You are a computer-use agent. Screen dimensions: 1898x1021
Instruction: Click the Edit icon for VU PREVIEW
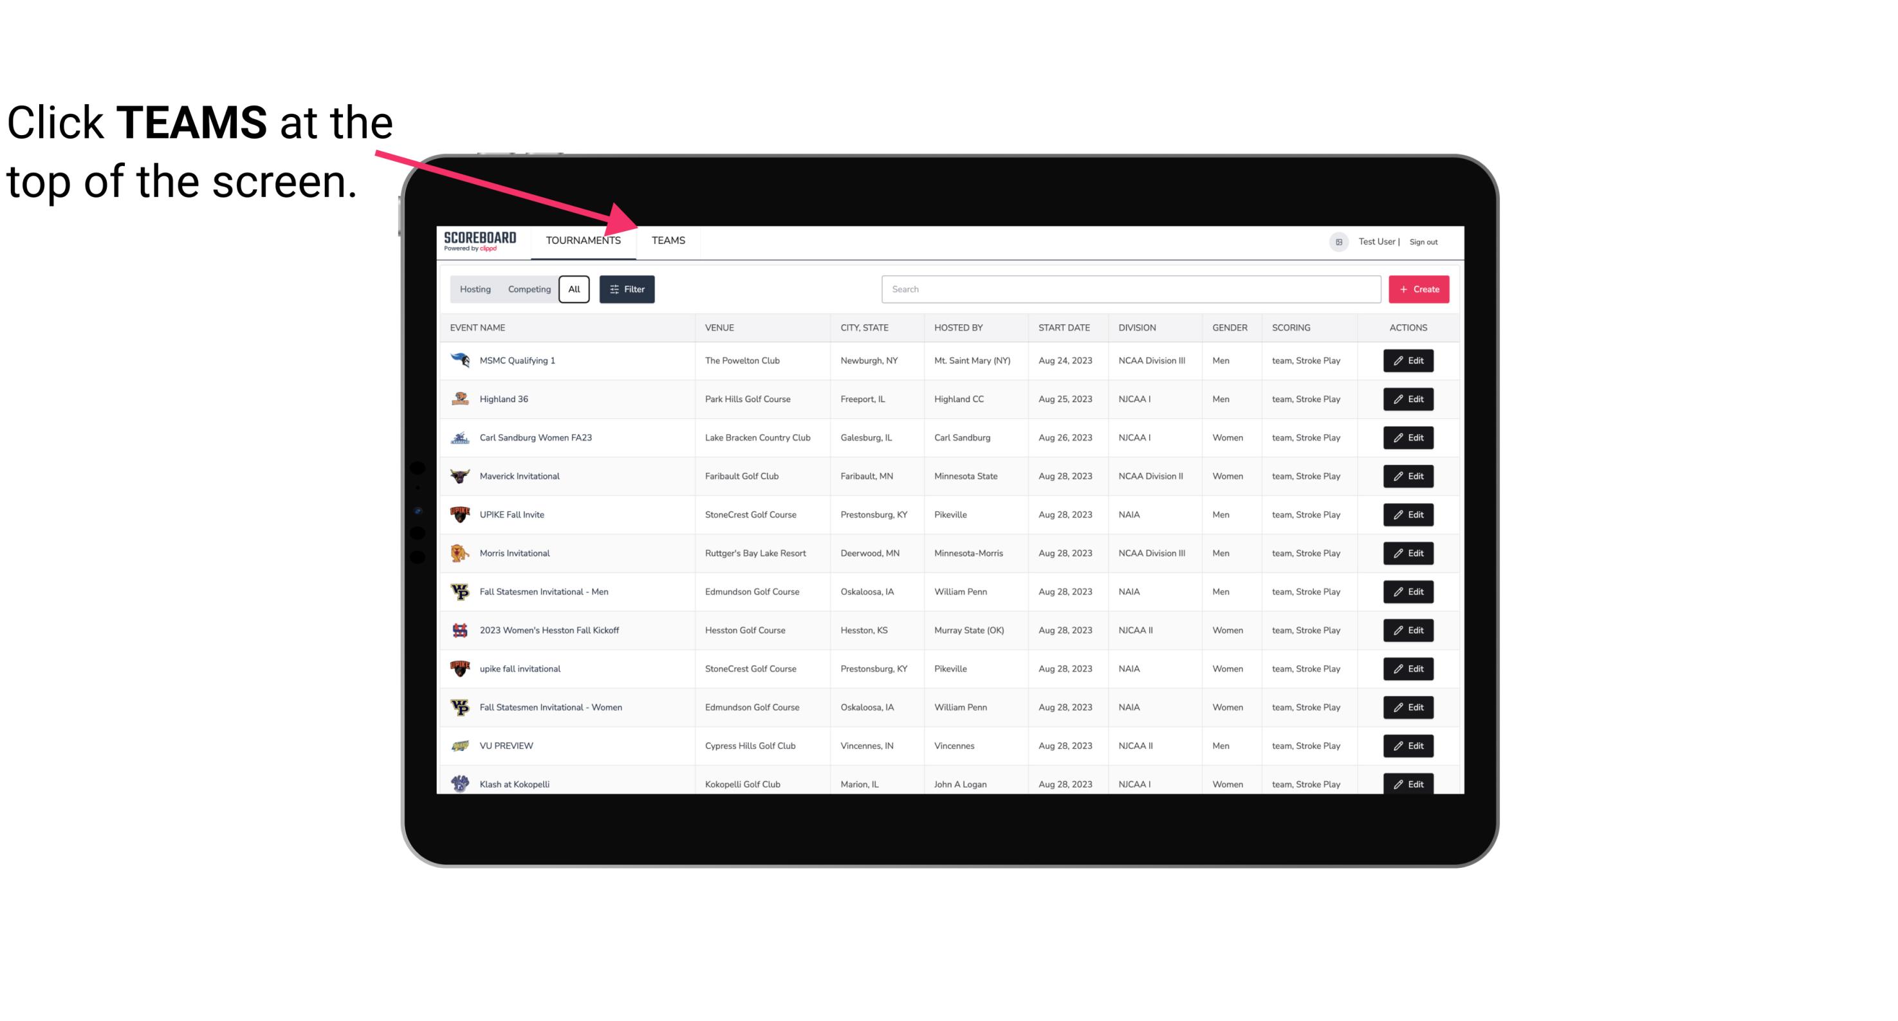click(1409, 746)
